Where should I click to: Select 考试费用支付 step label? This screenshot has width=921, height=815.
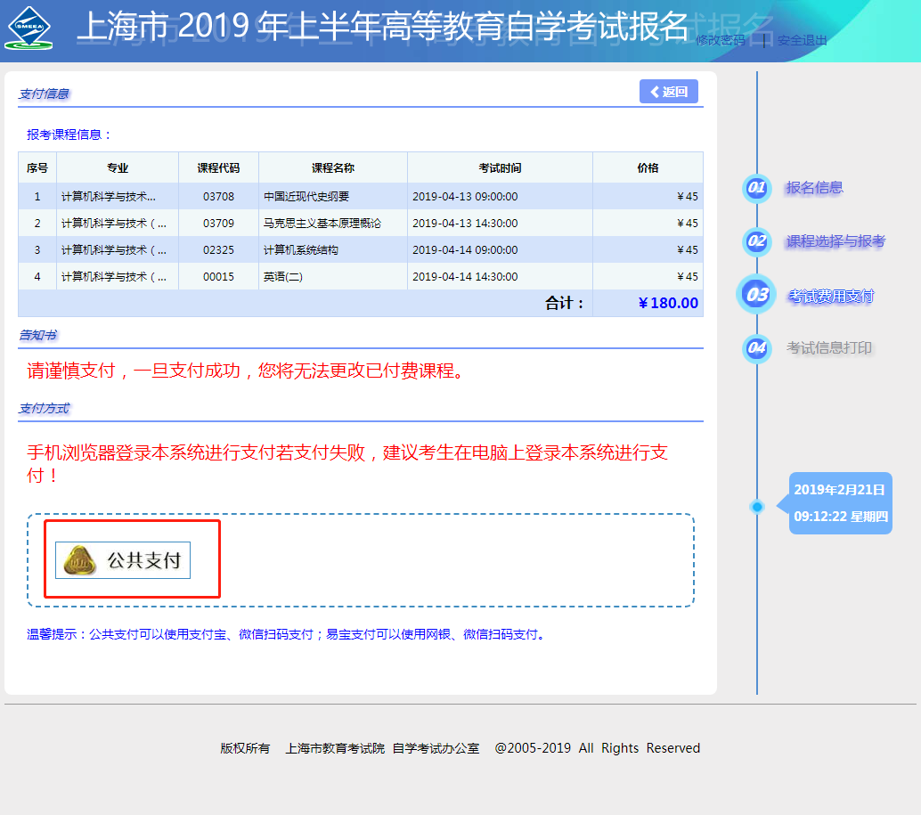[831, 297]
